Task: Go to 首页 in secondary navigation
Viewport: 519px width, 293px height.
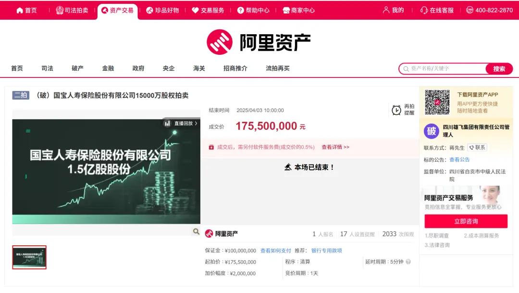Action: tap(17, 68)
